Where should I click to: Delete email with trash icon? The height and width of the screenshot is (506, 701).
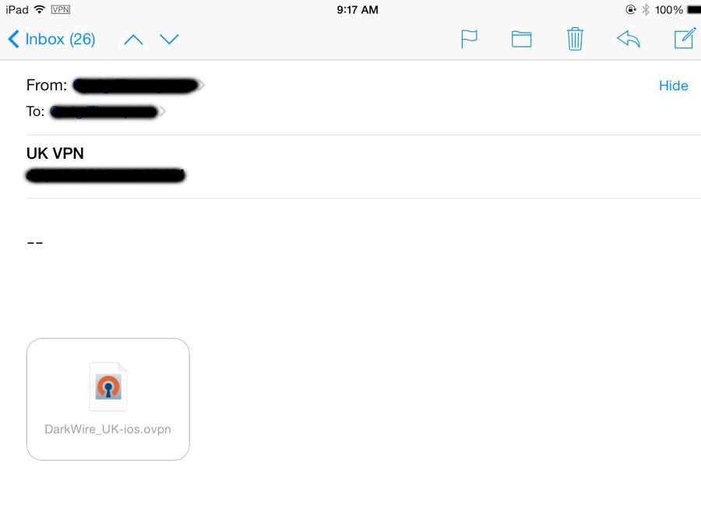(x=575, y=39)
